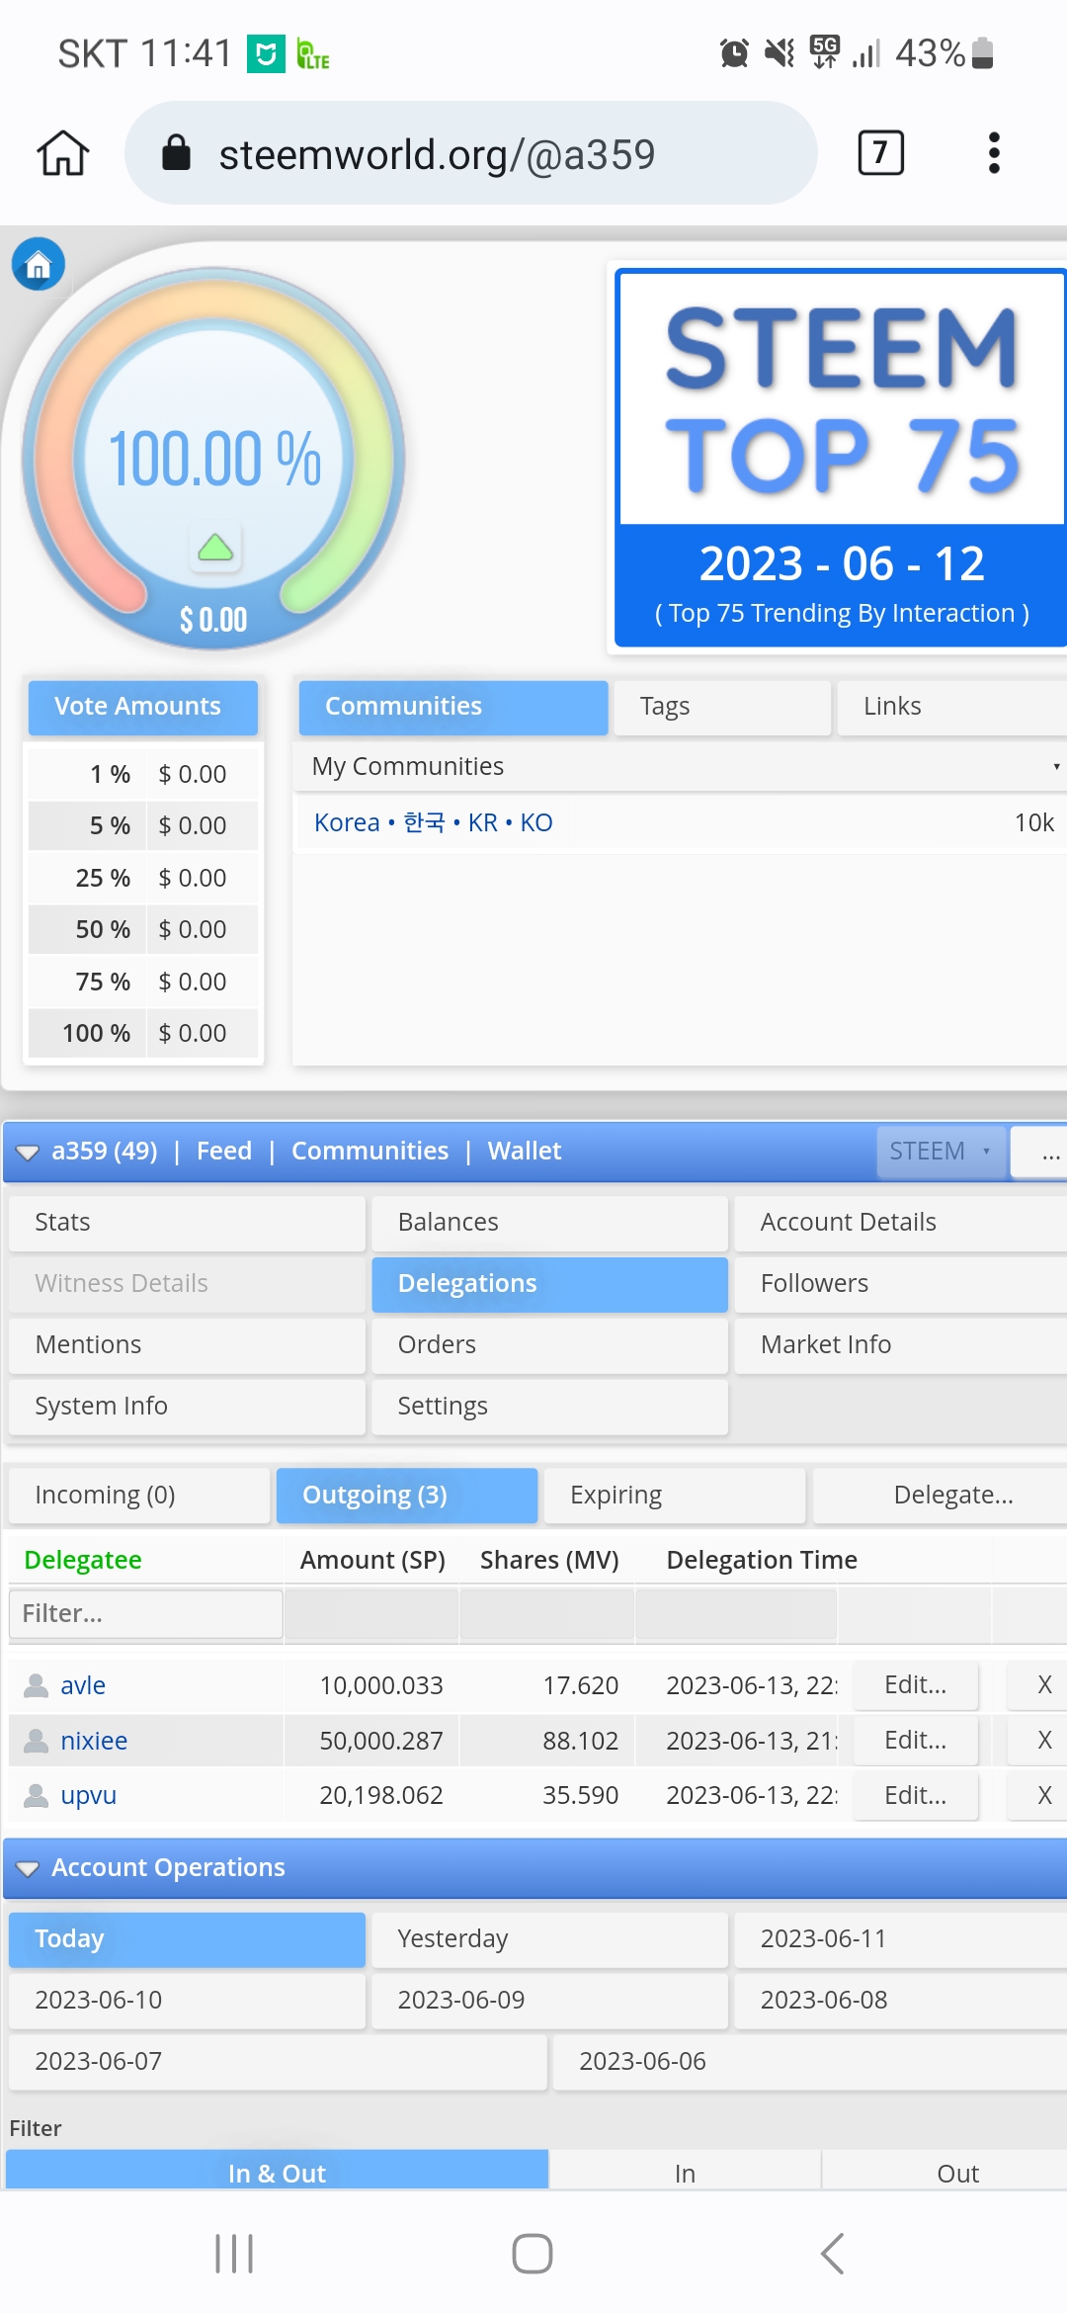Screen dimensions: 1067x2313
Task: Open the Balances tab
Action: pyautogui.click(x=549, y=1223)
